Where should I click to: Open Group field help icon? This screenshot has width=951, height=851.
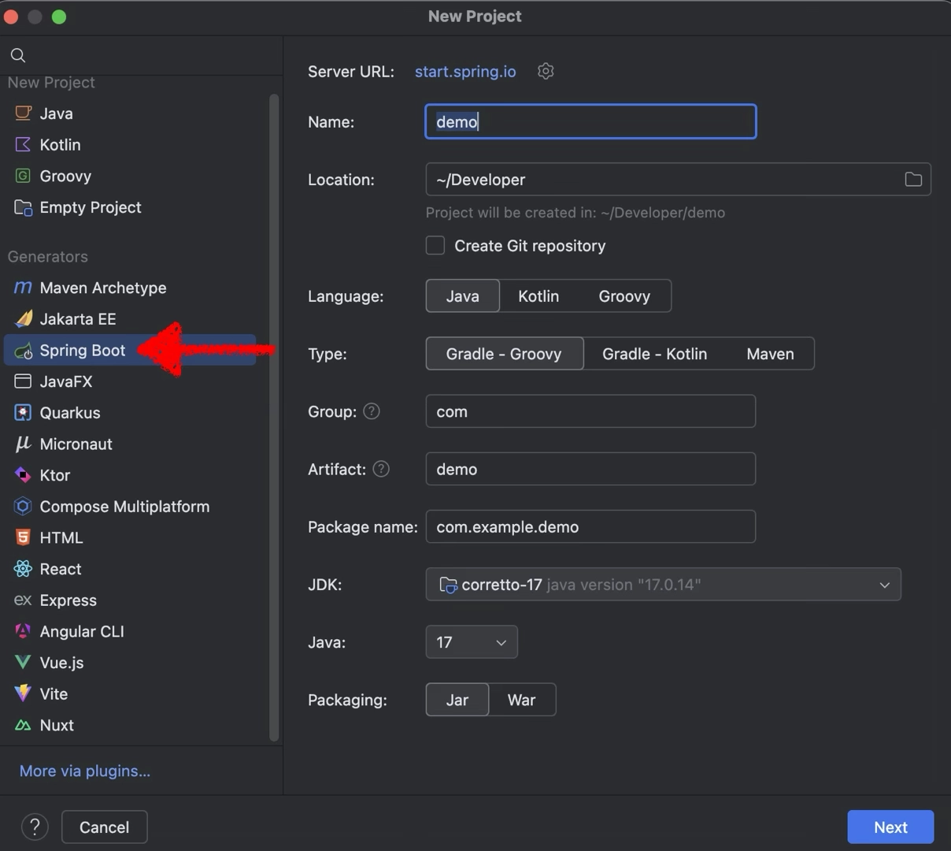(x=372, y=411)
